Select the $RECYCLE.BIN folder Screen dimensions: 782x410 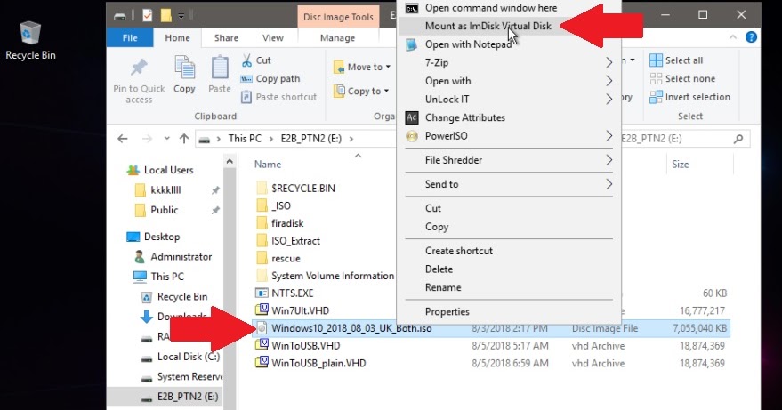[x=295, y=188]
